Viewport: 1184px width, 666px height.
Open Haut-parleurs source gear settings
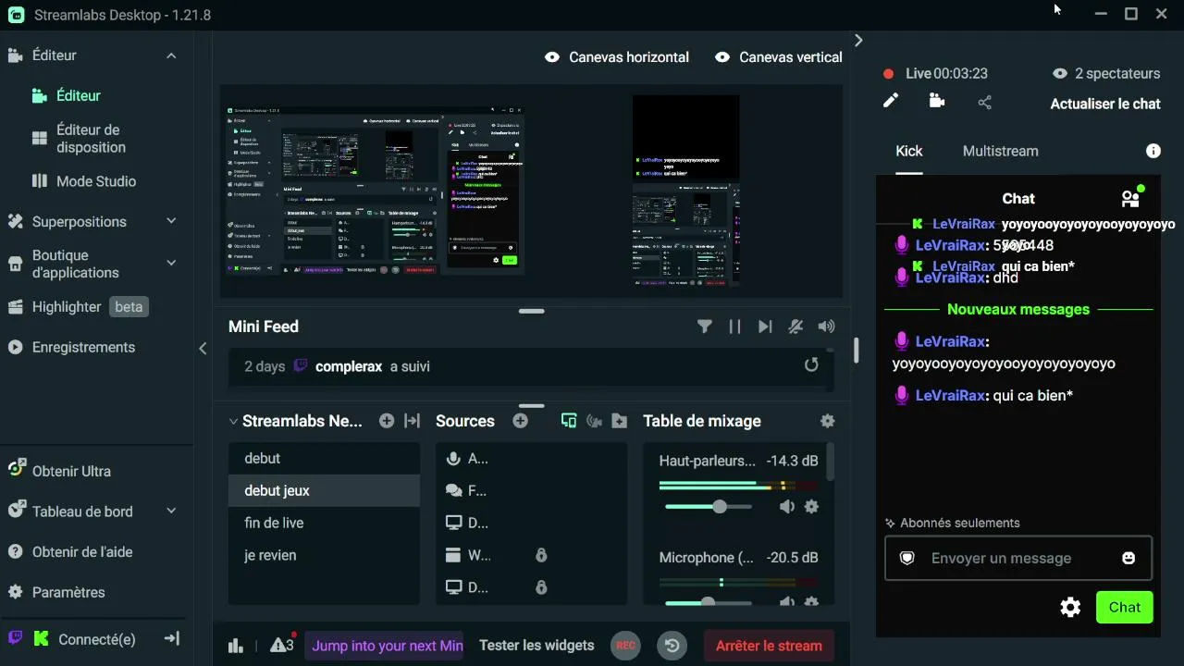click(x=811, y=507)
